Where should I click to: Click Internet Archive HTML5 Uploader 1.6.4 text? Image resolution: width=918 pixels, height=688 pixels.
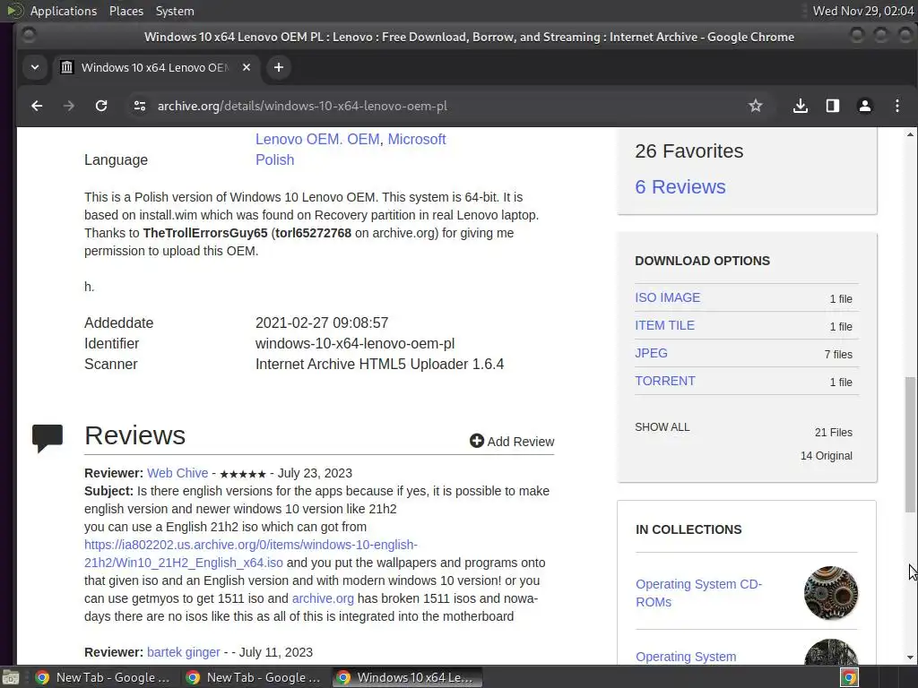point(379,364)
